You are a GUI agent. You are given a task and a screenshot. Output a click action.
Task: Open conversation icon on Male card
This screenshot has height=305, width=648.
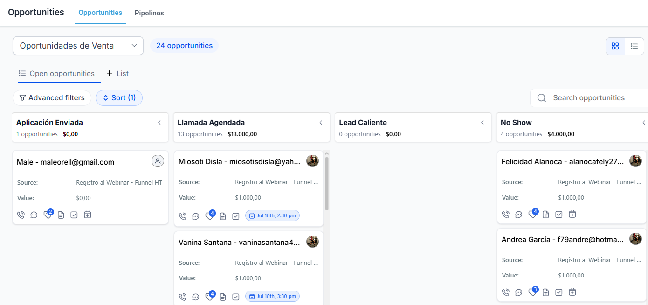34,215
